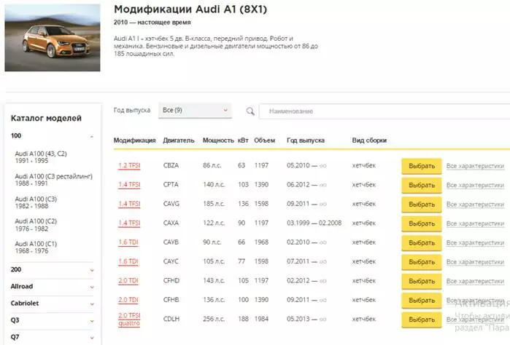The height and width of the screenshot is (345, 510).
Task: Open Все характеристики for CAVG row
Action: click(x=475, y=204)
